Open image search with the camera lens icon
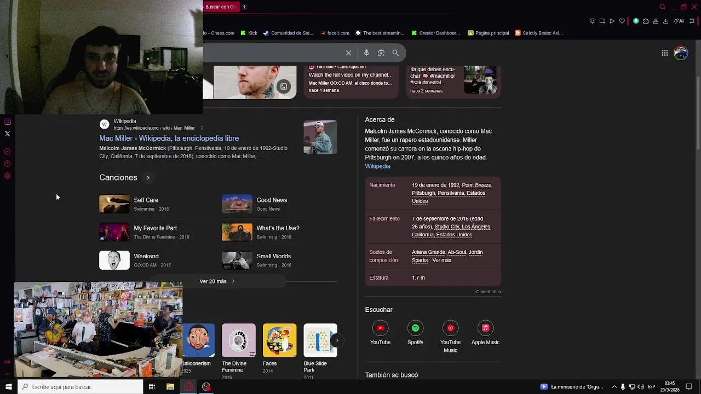Image resolution: width=701 pixels, height=394 pixels. point(381,53)
